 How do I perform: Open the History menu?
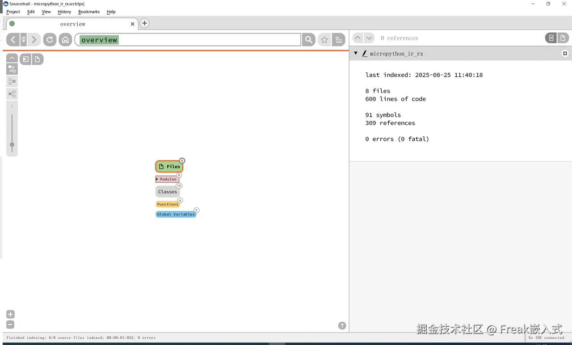64,12
